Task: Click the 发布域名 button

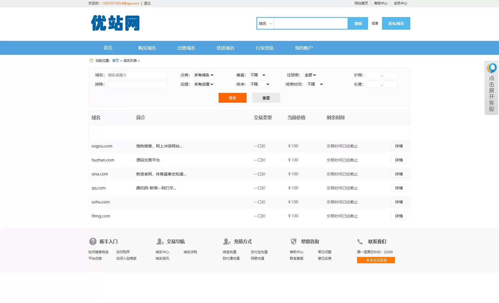Action: [x=396, y=24]
